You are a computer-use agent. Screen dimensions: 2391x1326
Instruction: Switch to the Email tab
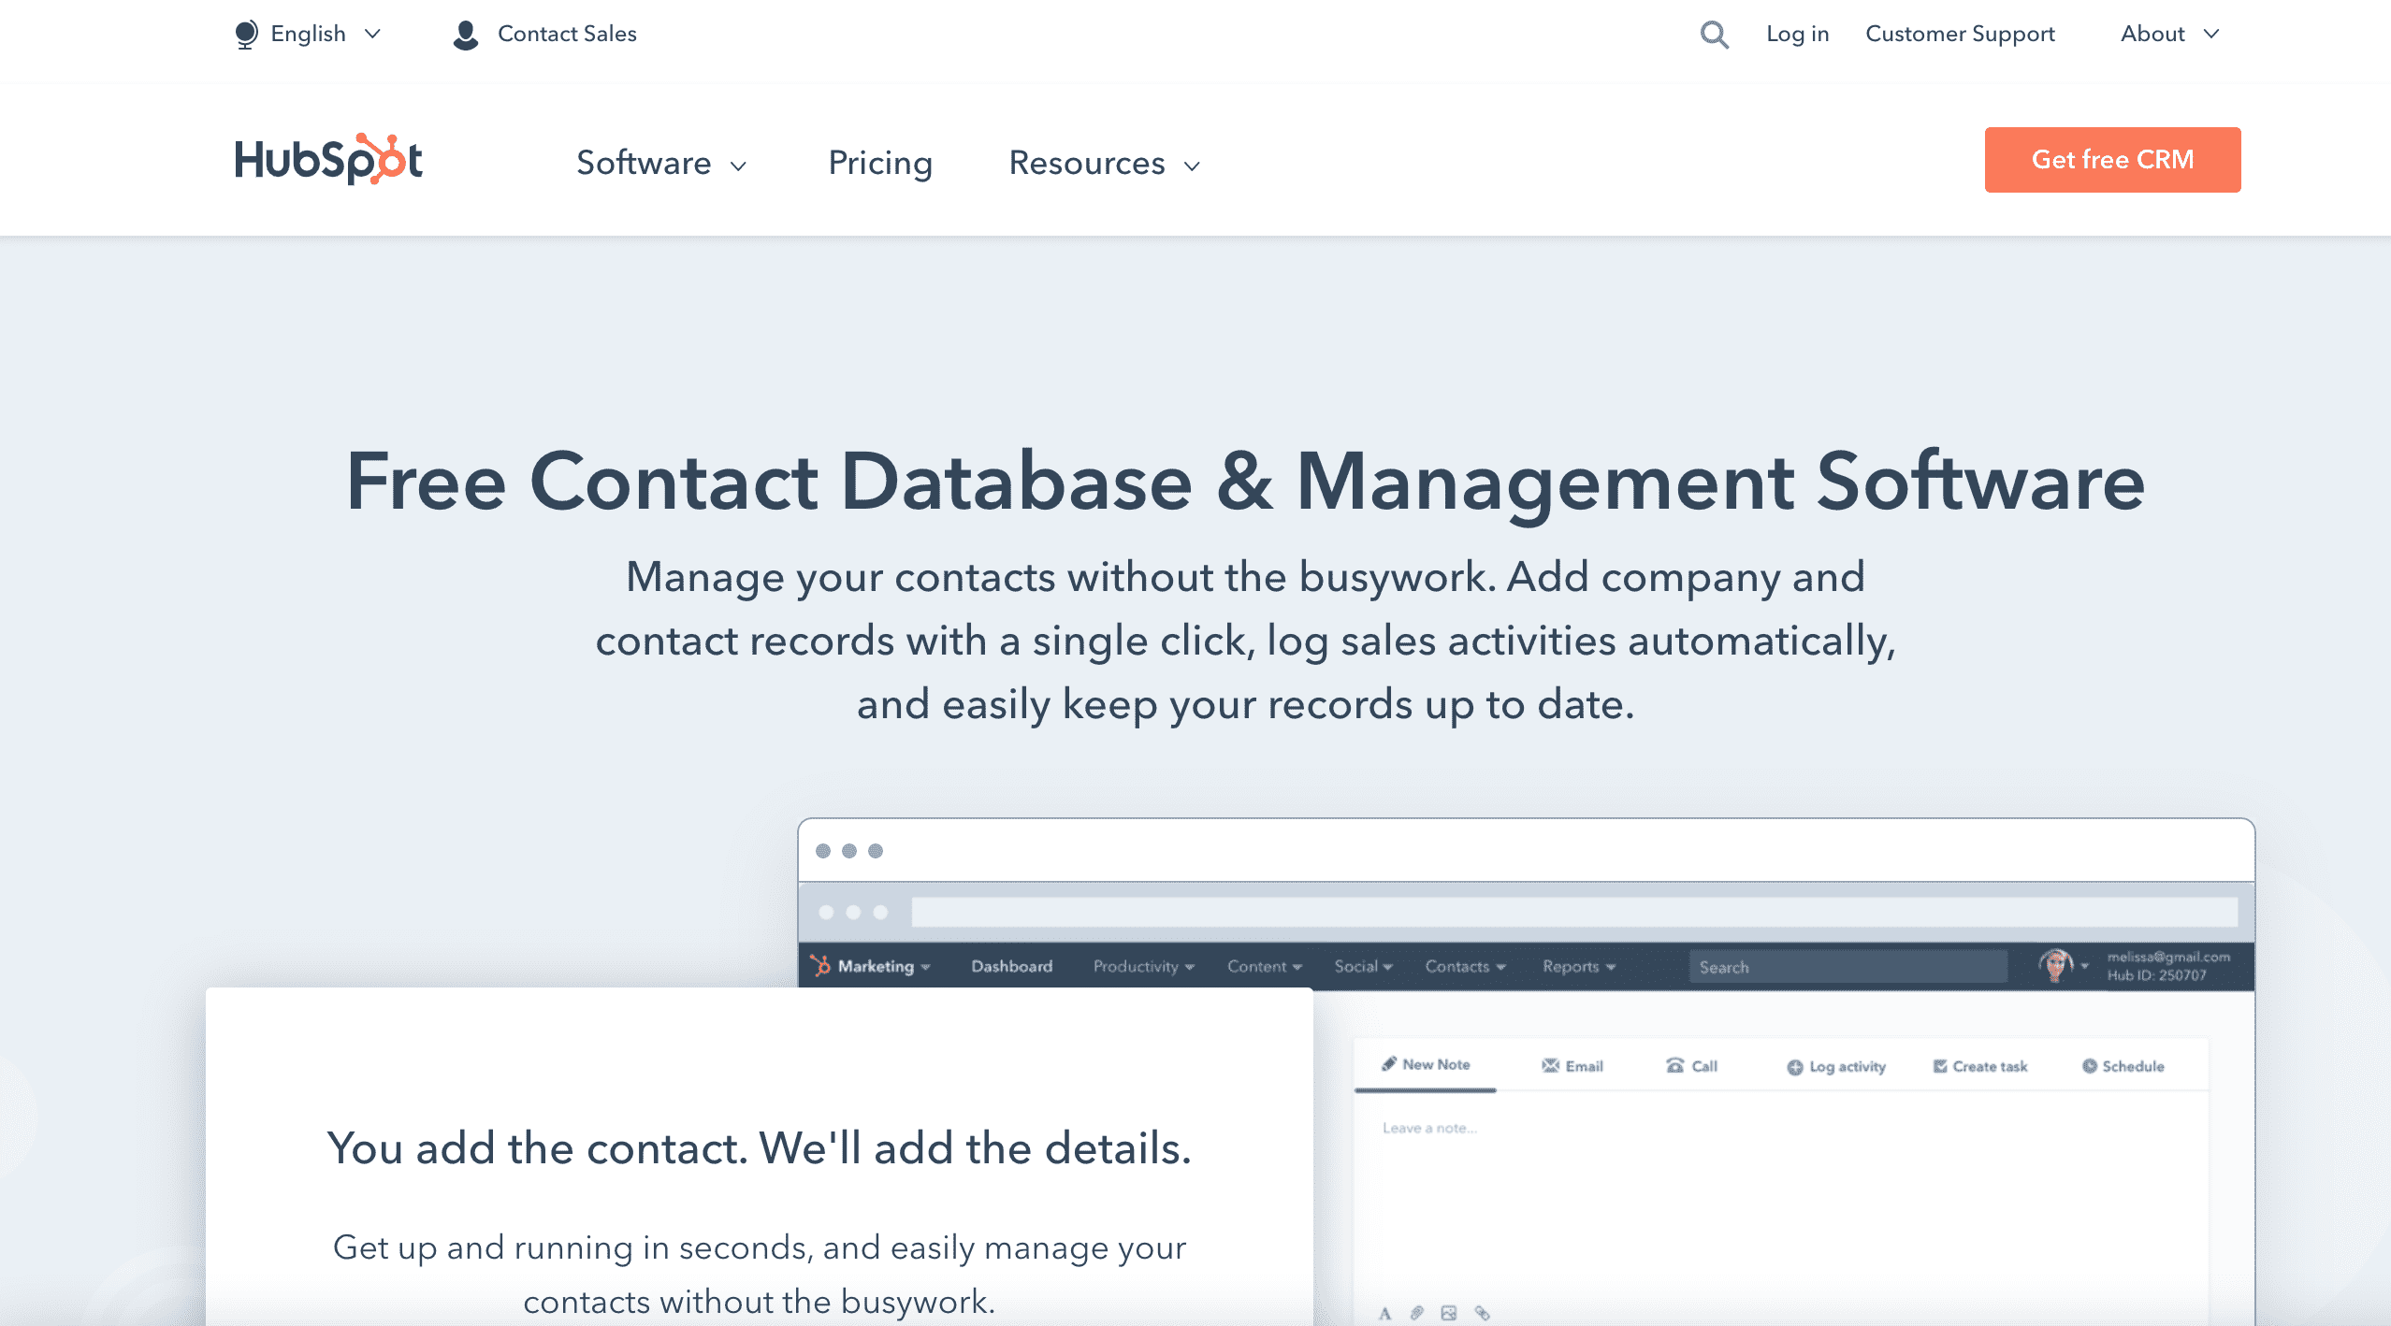click(x=1572, y=1066)
